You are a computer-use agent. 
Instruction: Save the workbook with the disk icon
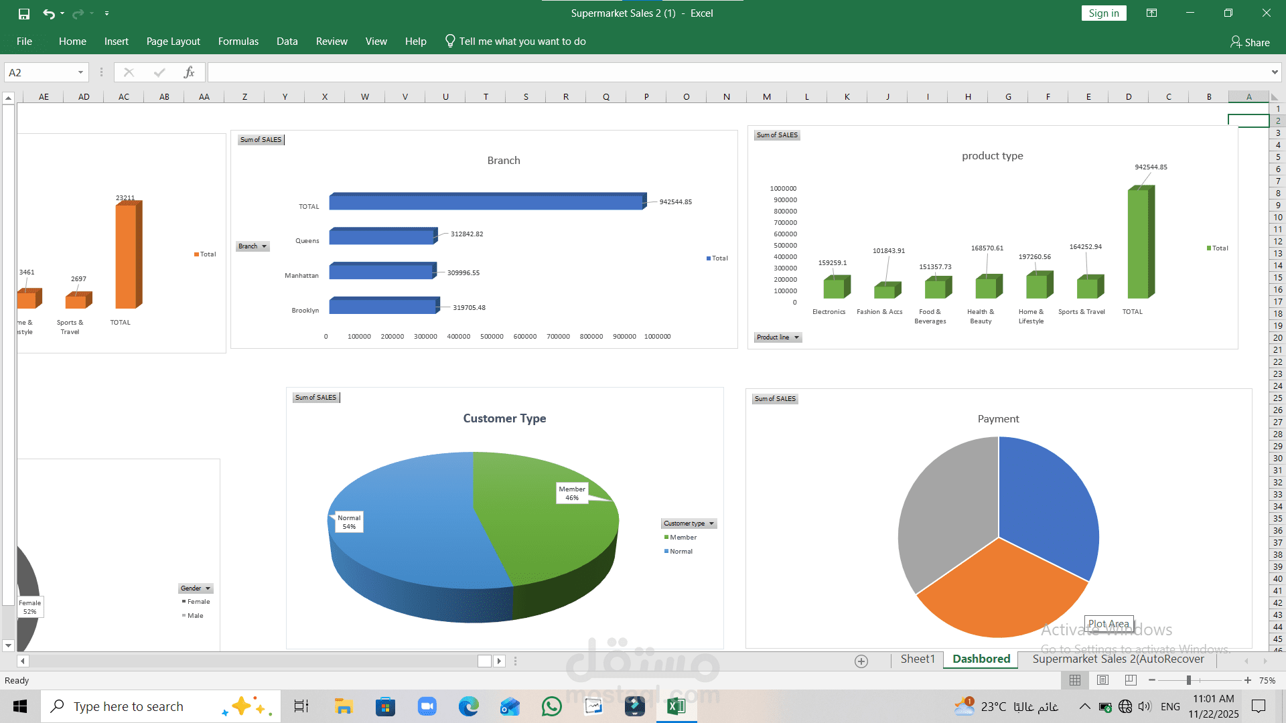tap(24, 13)
